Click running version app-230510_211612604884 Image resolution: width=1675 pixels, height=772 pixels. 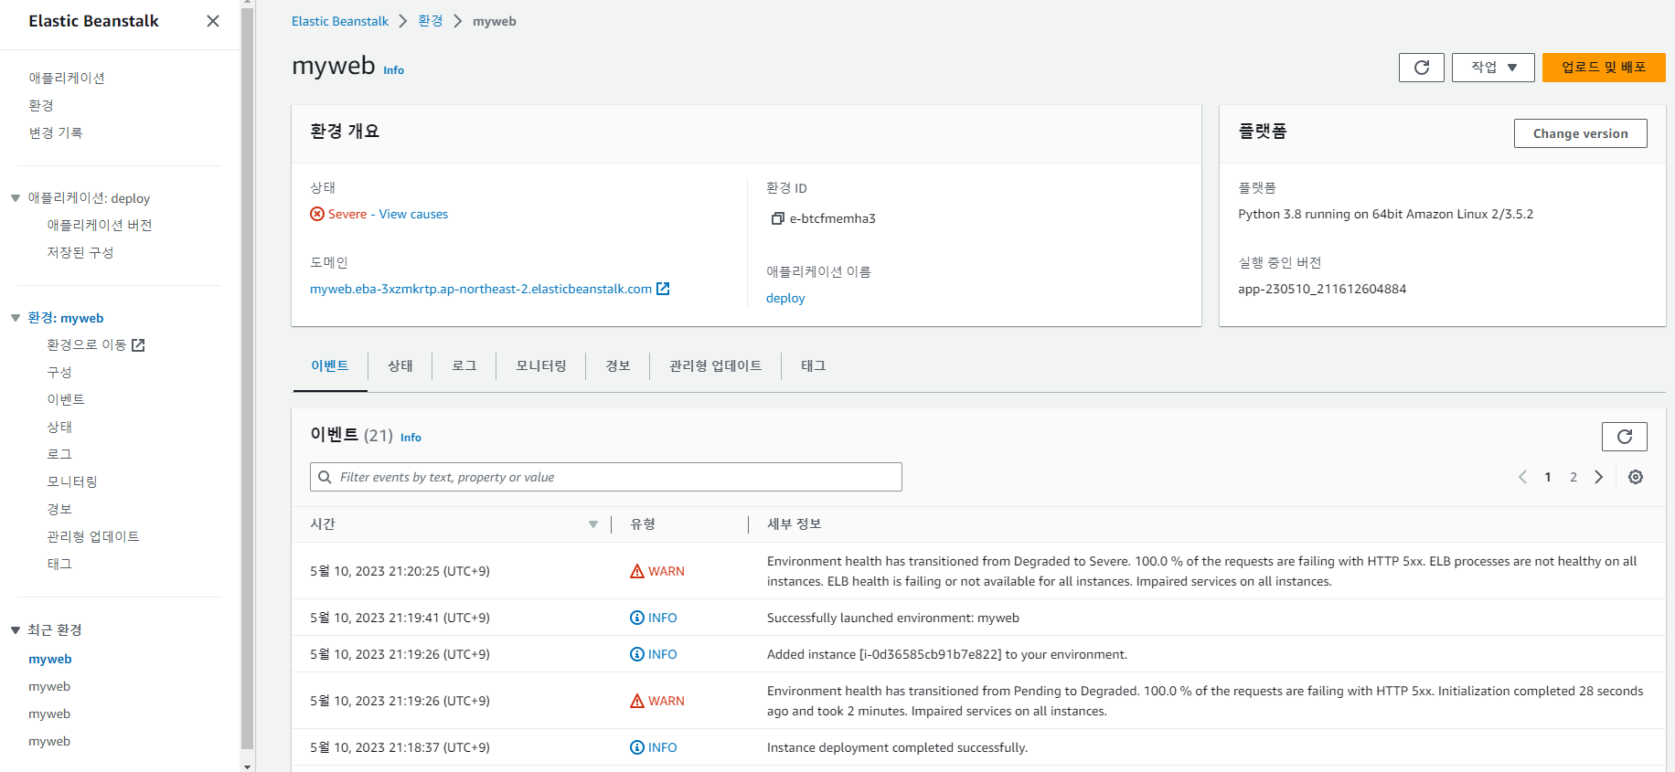coord(1322,289)
